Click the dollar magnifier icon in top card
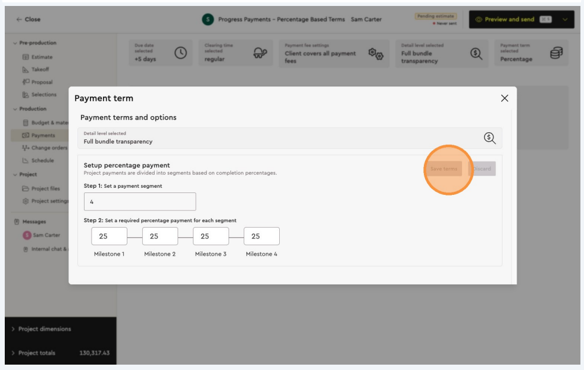Screen dimensions: 584x370 click(475, 54)
